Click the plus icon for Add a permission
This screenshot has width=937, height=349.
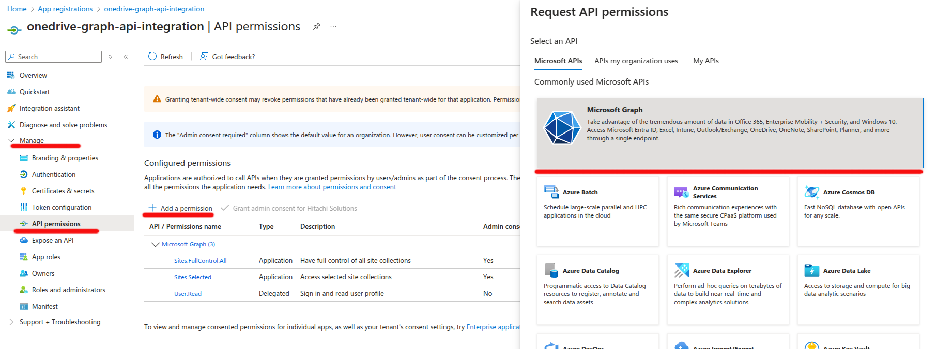[152, 208]
